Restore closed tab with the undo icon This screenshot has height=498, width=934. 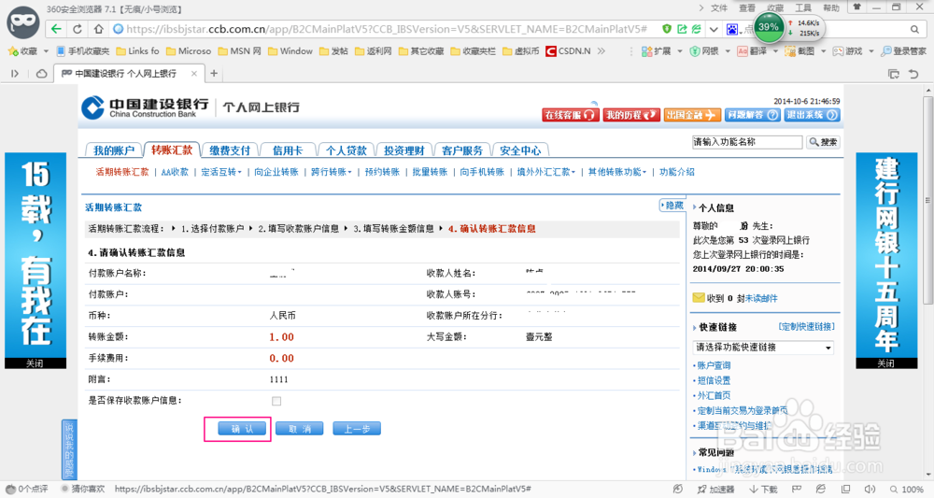[913, 73]
